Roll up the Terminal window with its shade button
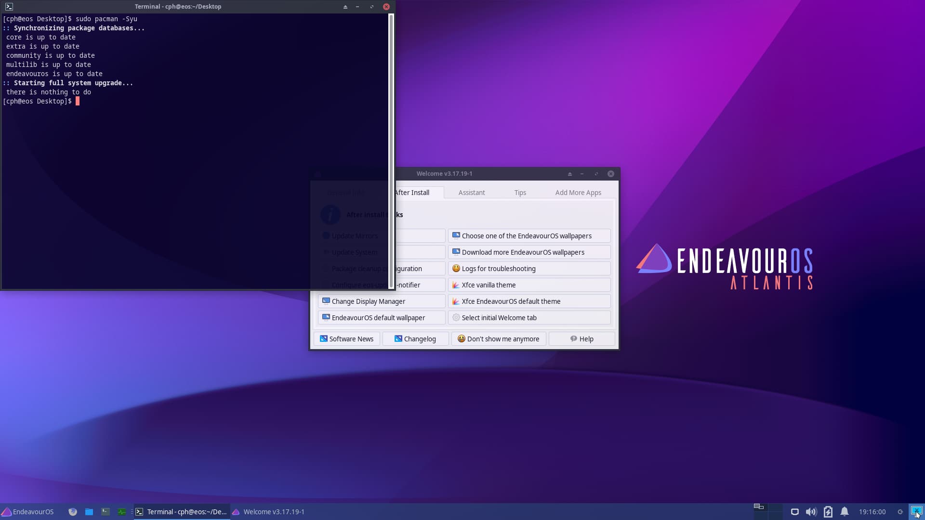925x520 pixels. click(345, 7)
